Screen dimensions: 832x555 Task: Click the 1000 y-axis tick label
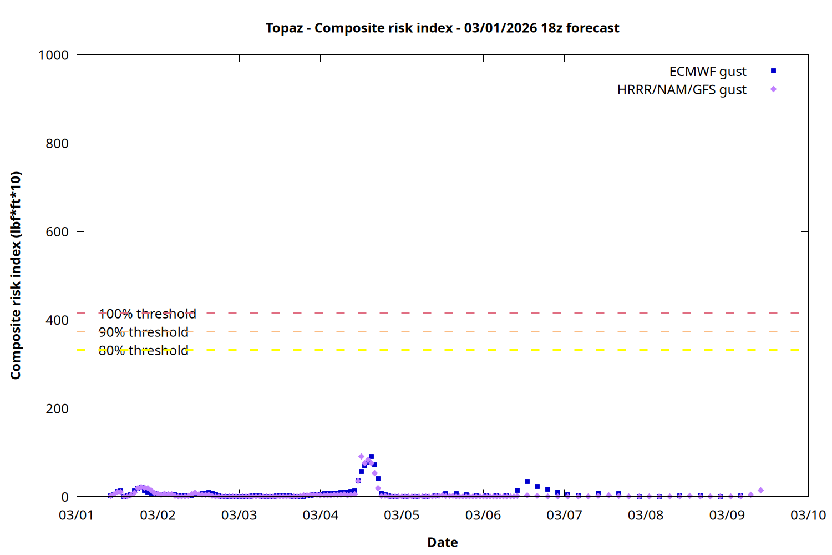click(53, 55)
